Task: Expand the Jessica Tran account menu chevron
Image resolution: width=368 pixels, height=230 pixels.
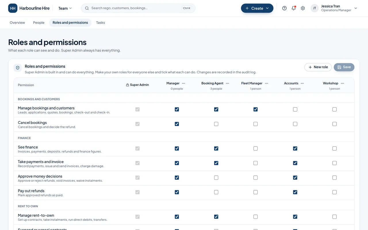Action: click(x=356, y=8)
